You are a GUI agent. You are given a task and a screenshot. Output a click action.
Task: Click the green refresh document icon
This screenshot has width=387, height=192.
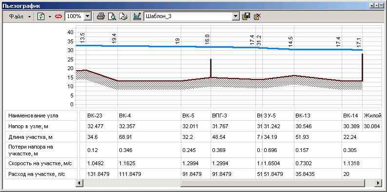pyautogui.click(x=41, y=17)
